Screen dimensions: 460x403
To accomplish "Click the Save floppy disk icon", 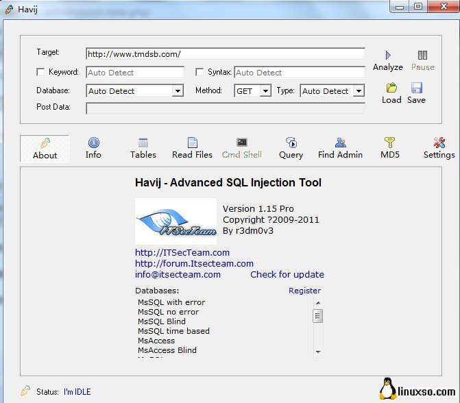I will click(416, 88).
